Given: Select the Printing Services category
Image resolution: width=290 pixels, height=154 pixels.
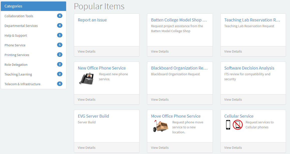Looking at the screenshot, I should 17,55.
